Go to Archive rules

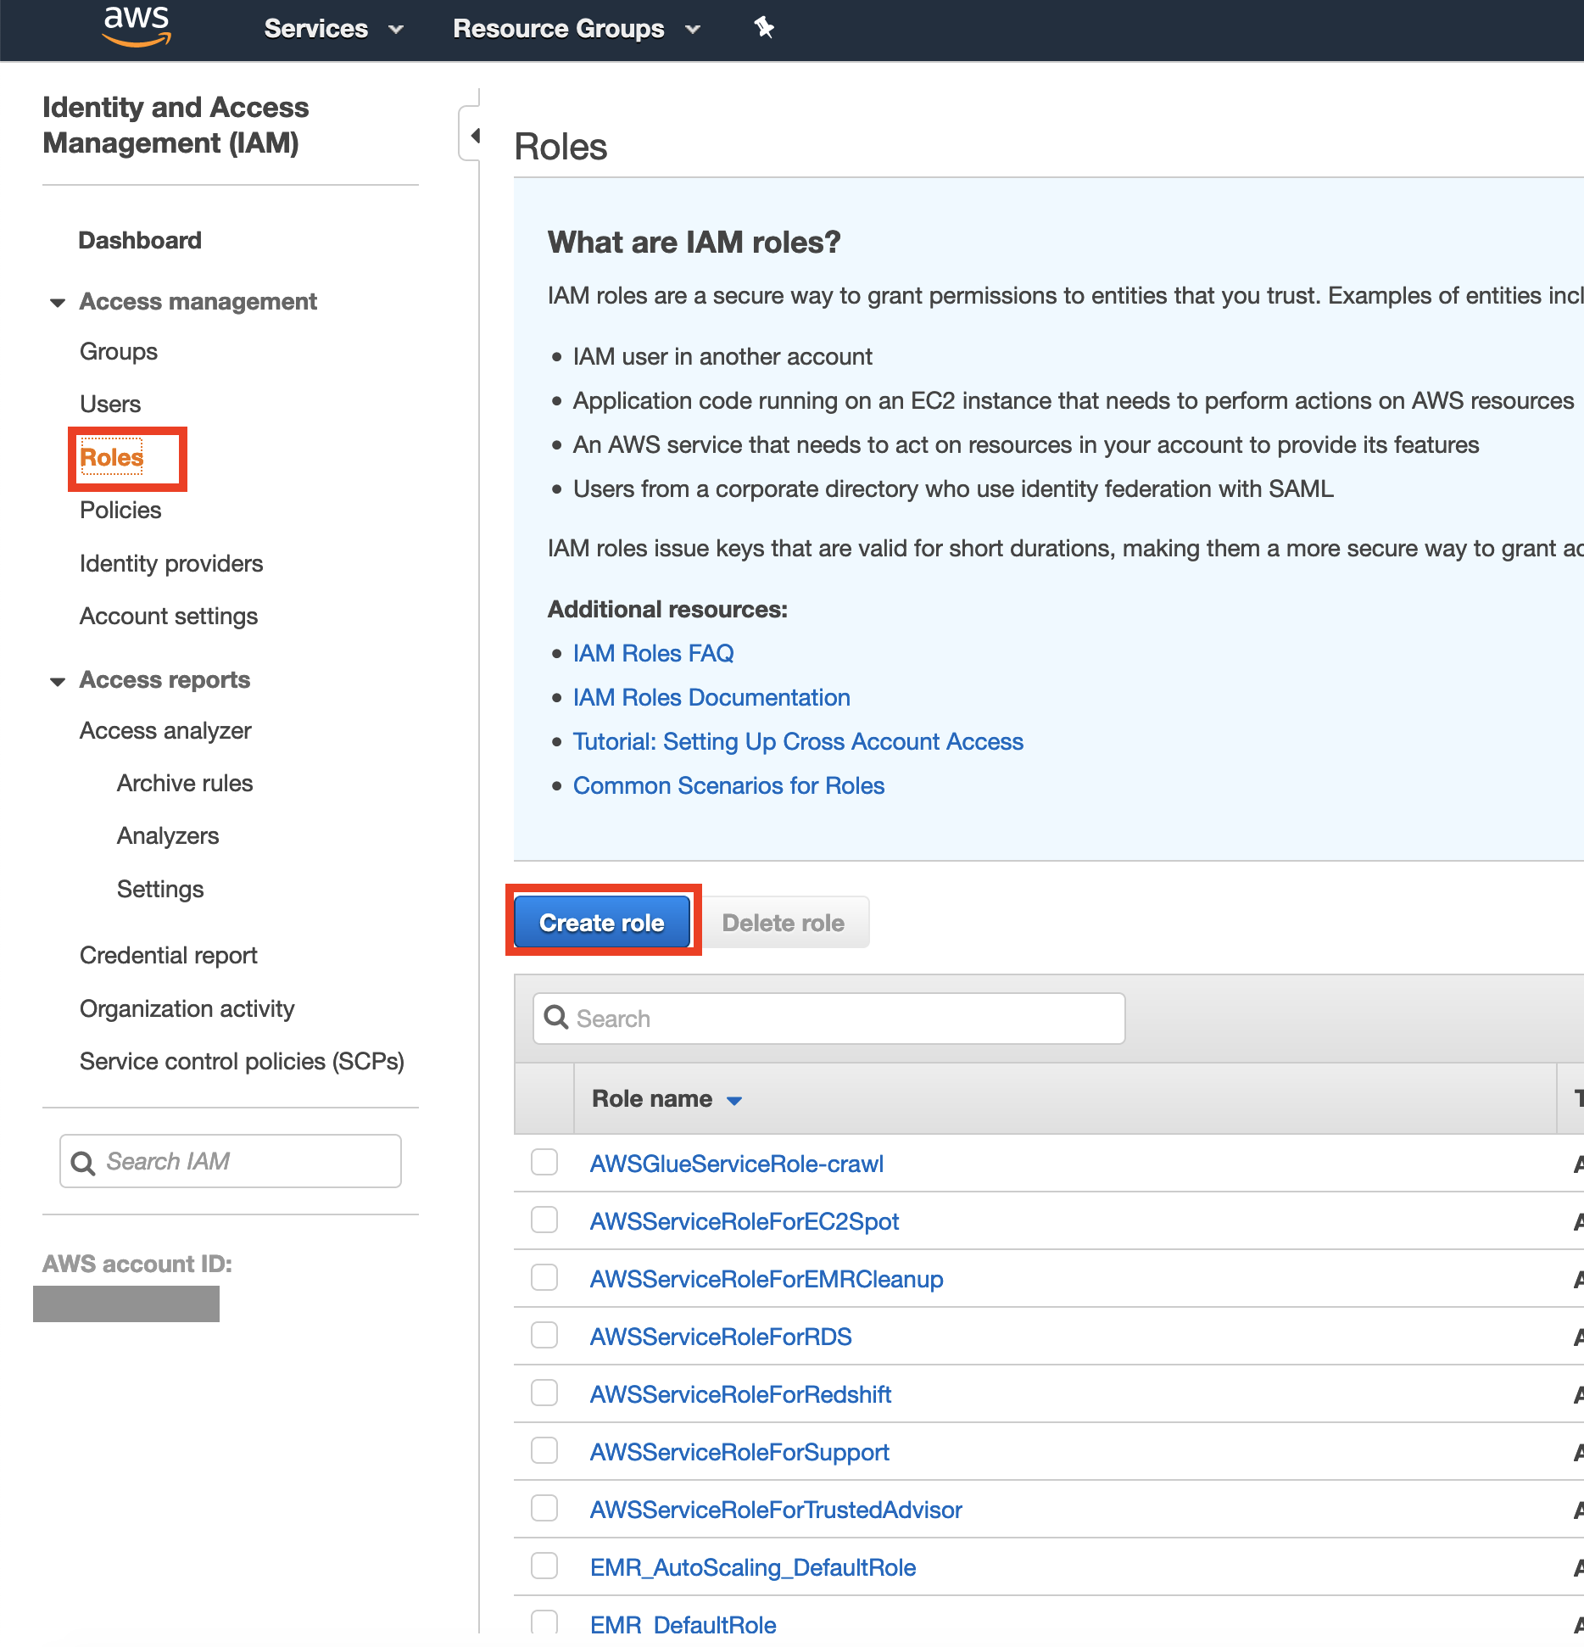tap(185, 784)
